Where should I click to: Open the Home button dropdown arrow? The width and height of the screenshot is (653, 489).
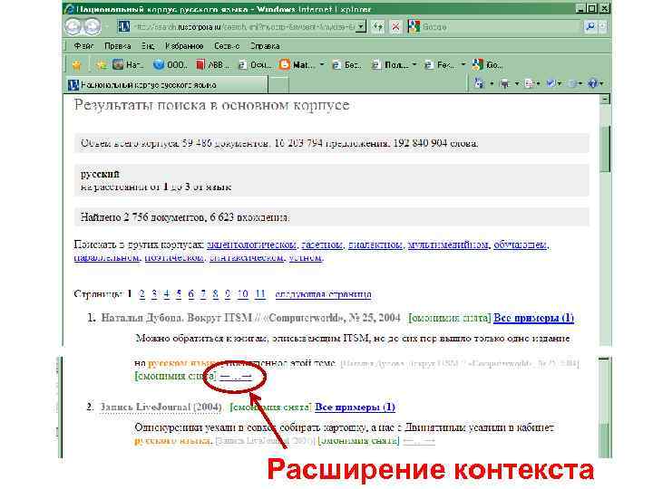[x=492, y=84]
